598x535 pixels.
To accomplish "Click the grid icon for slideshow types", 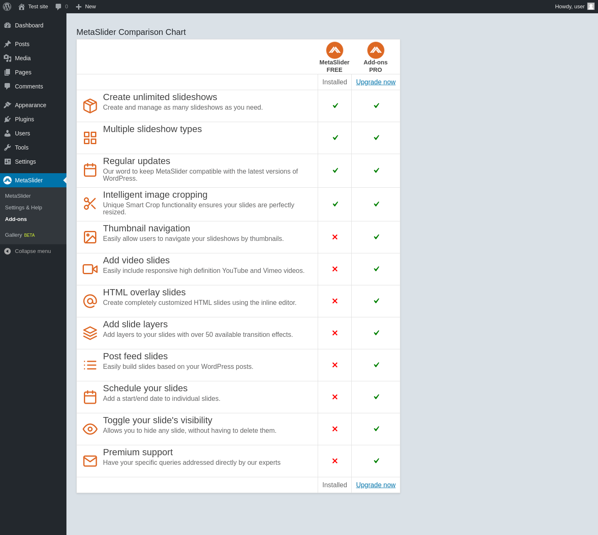I will click(90, 138).
